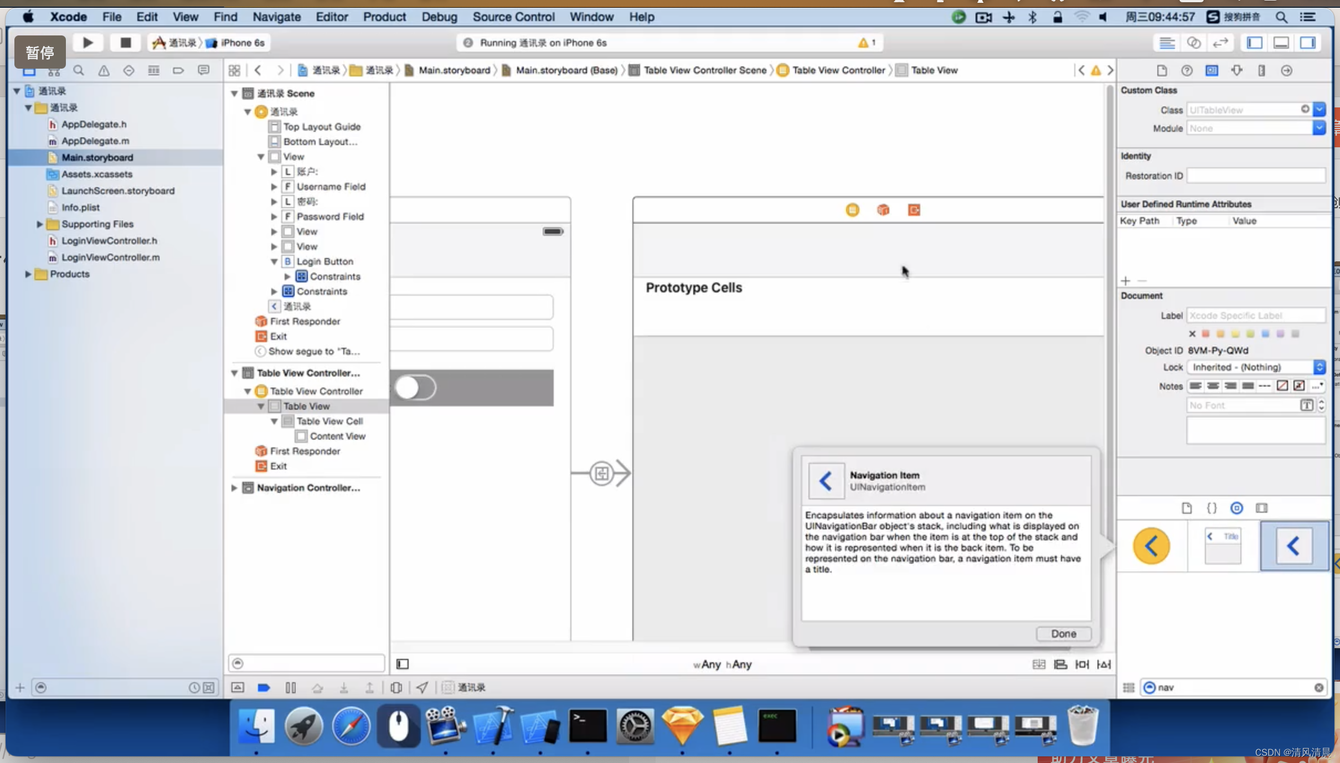The image size is (1340, 763).
Task: Open the Module dropdown
Action: pos(1319,128)
